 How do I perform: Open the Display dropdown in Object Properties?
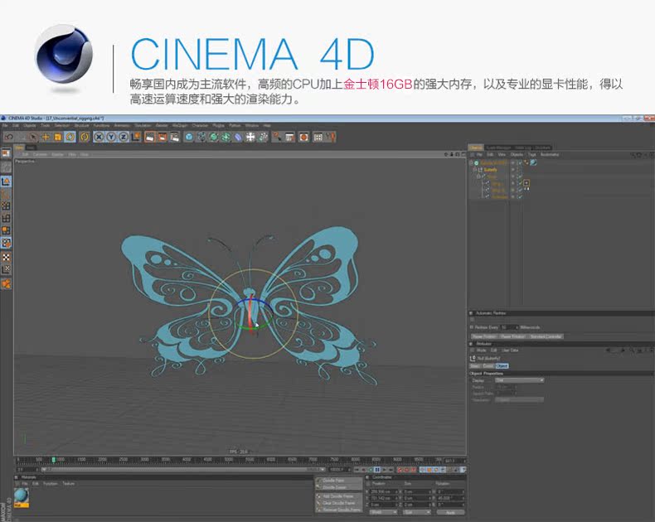click(520, 380)
